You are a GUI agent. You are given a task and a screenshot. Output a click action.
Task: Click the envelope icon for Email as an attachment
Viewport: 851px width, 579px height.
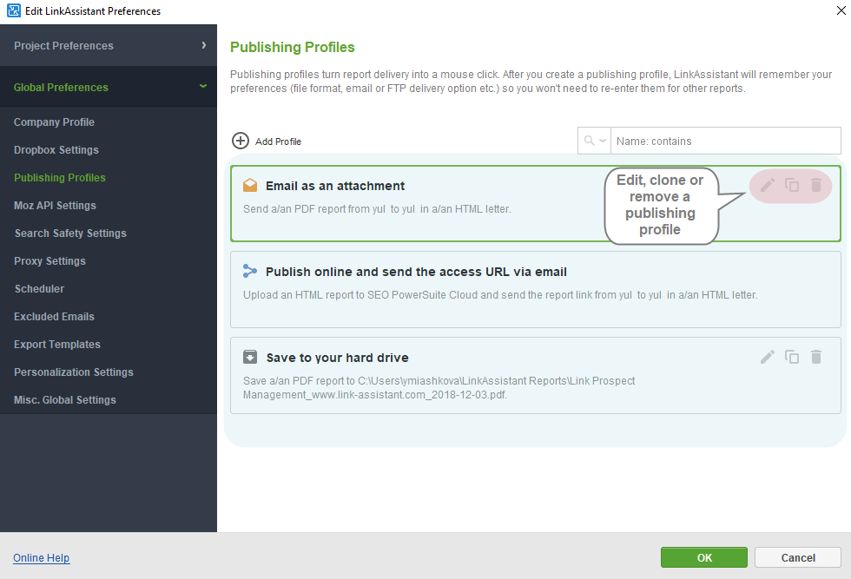click(x=250, y=186)
